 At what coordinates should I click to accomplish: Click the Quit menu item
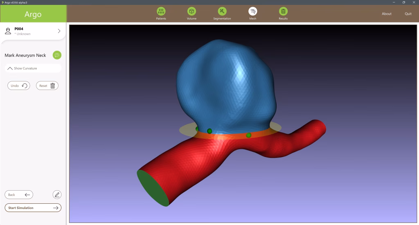[408, 13]
